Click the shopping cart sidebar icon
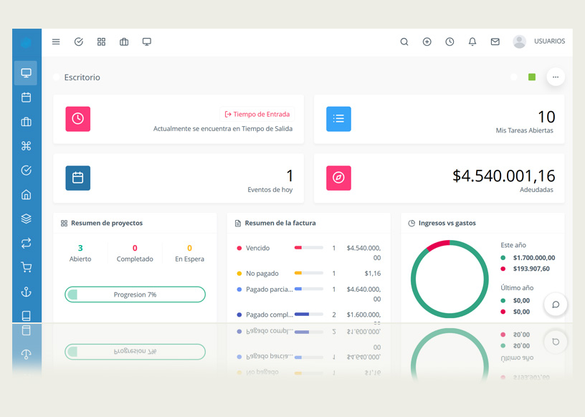 click(x=27, y=267)
